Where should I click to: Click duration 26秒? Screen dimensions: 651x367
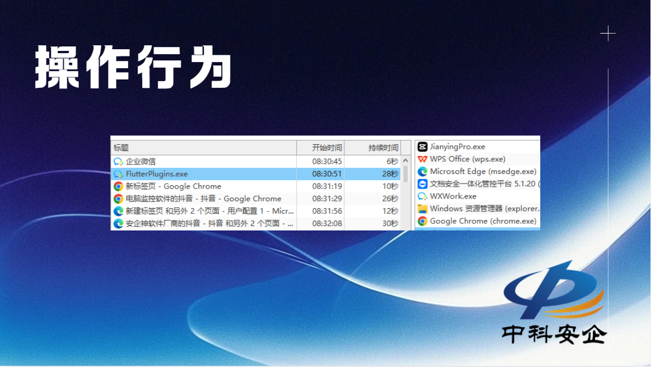[390, 199]
